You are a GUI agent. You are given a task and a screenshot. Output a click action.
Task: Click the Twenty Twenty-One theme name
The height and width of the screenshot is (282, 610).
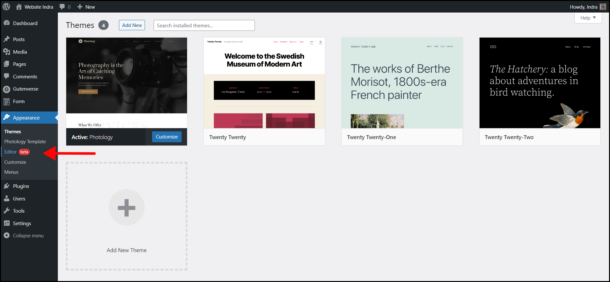coord(372,137)
